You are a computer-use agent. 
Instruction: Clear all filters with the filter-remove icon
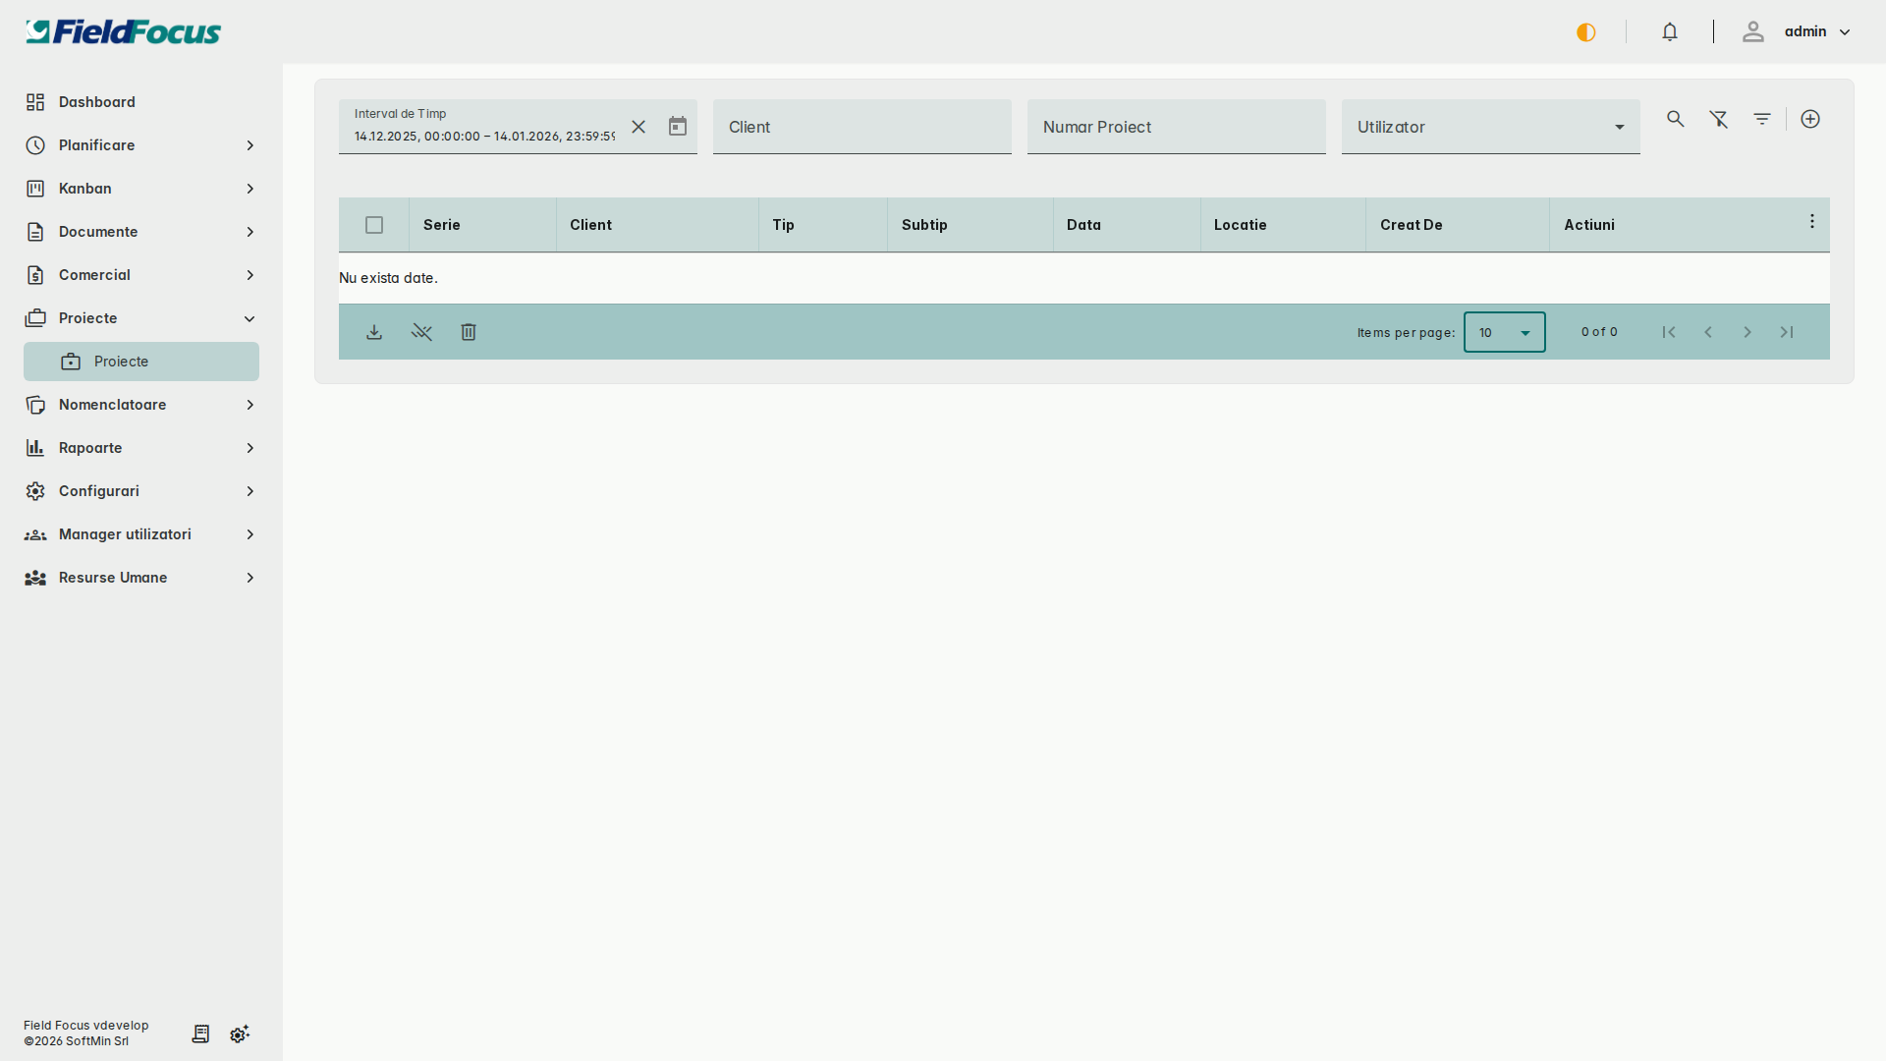click(x=1718, y=119)
